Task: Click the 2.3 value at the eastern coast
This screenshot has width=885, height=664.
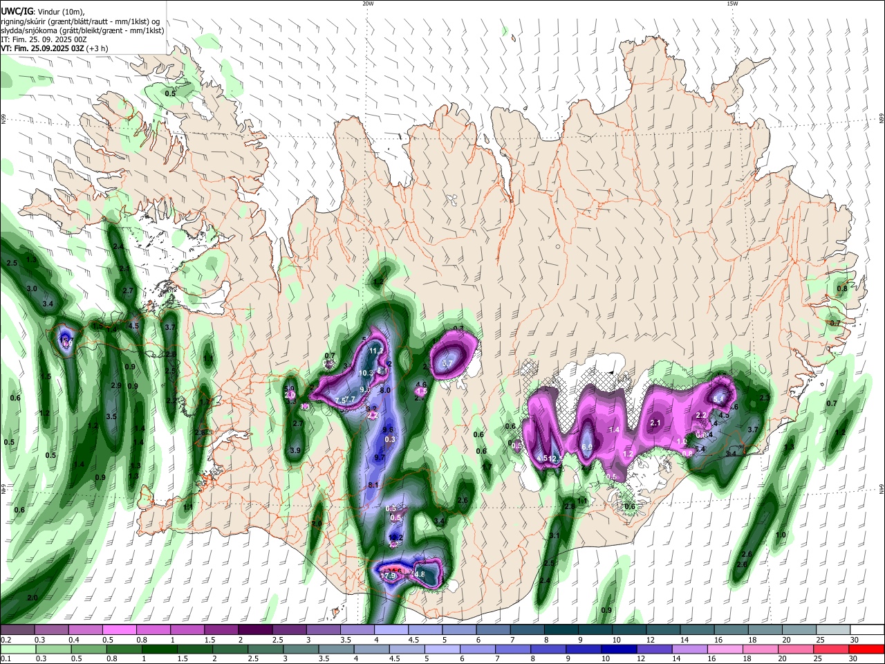Action: [x=765, y=398]
